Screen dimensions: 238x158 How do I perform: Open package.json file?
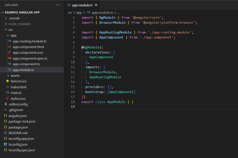click(18, 127)
